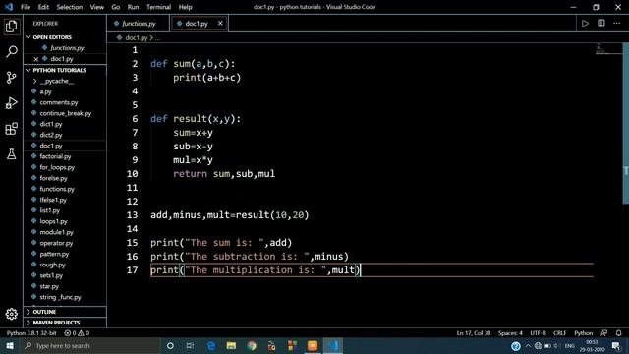Switch to Visual Studio Code taskbar icon

(333, 345)
